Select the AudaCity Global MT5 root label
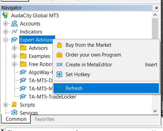163x131 pixels. 35,16
